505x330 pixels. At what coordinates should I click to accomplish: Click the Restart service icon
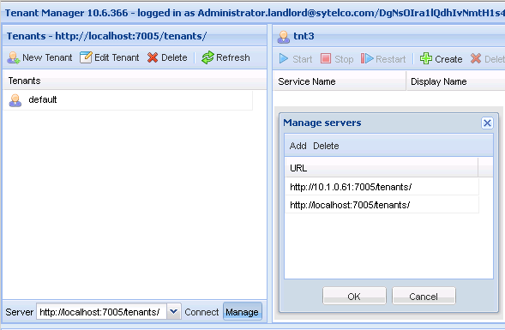click(367, 58)
